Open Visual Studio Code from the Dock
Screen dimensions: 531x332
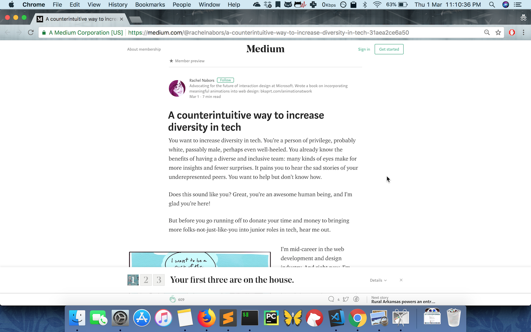coord(336,318)
